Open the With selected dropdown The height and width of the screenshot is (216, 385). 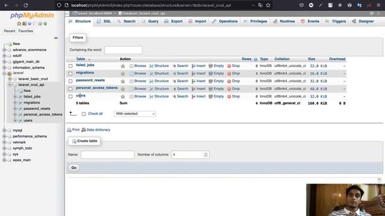(135, 113)
